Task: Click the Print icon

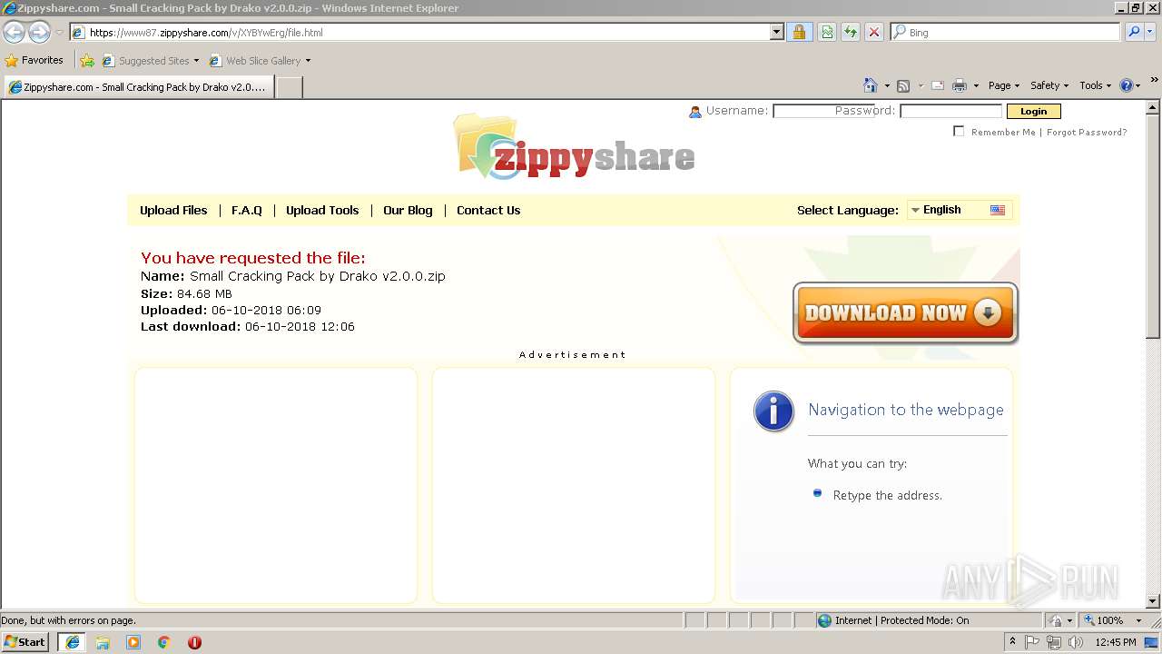Action: pyautogui.click(x=960, y=85)
